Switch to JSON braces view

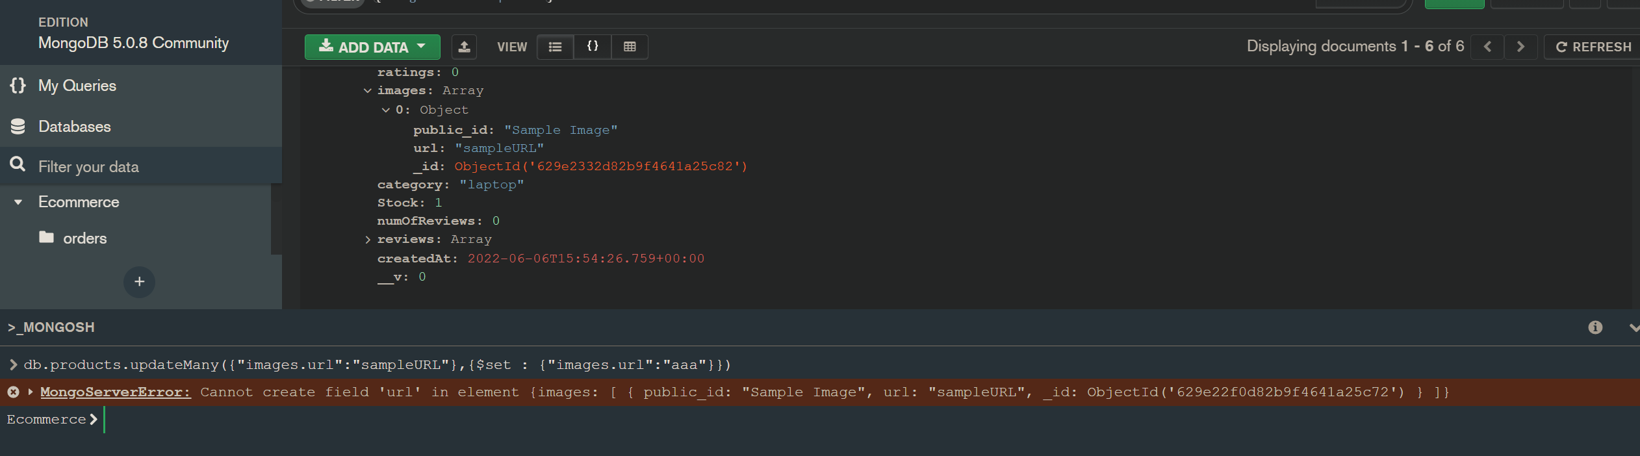(x=592, y=47)
